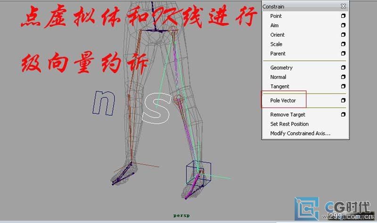
Task: Click the persp camera label
Action: click(181, 215)
